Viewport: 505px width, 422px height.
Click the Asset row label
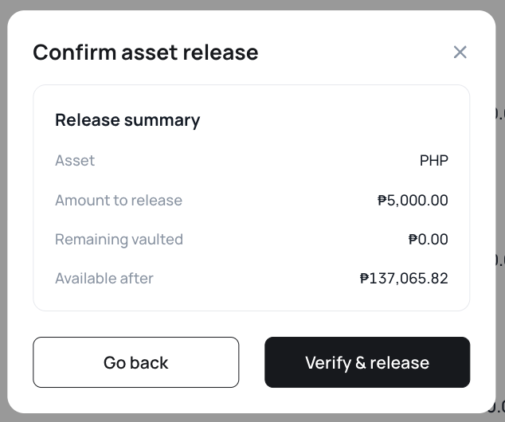coord(75,160)
